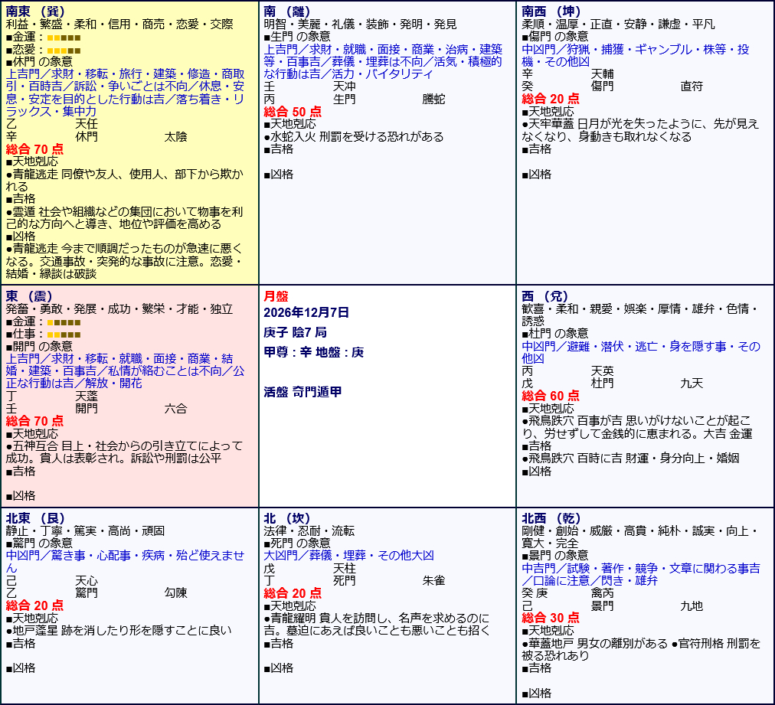Select the date 2026年12月7日
Screen dimensions: 775x705
point(306,312)
